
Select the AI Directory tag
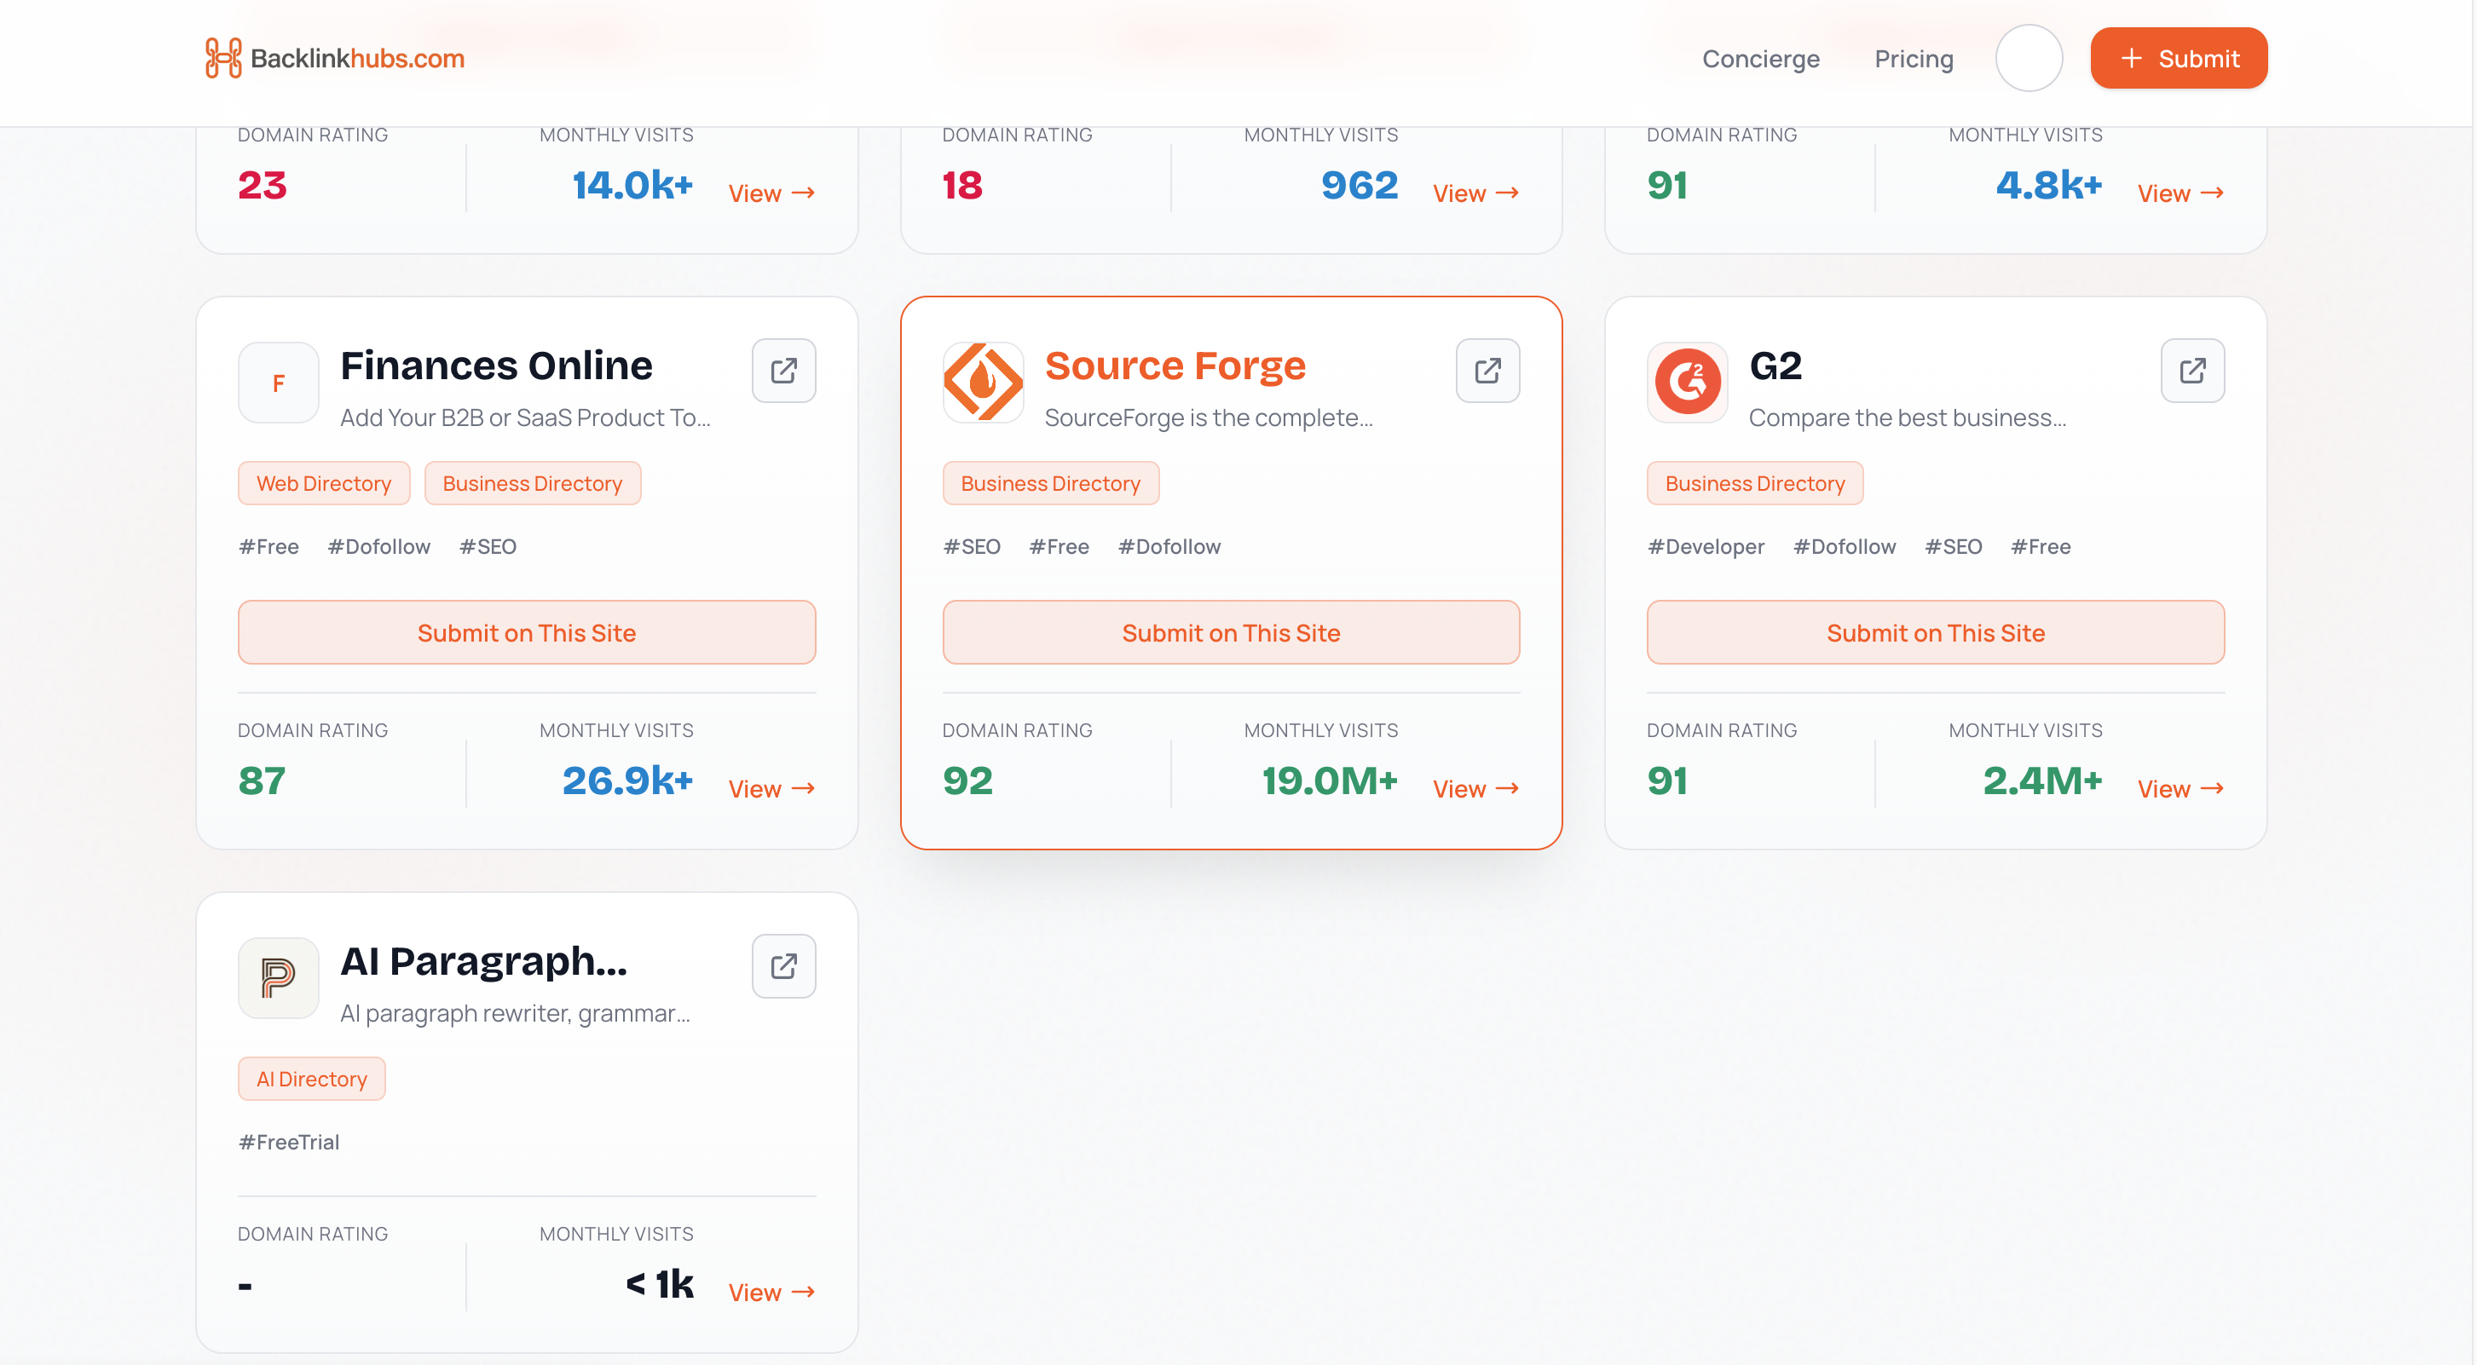312,1079
